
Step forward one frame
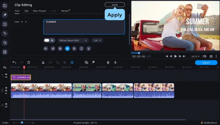tap(180, 56)
